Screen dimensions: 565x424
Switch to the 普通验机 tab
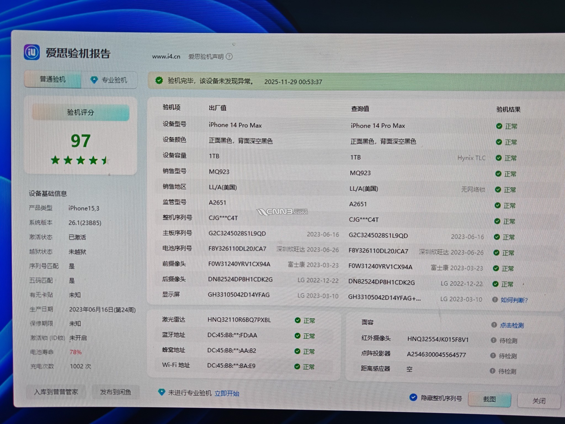(53, 79)
